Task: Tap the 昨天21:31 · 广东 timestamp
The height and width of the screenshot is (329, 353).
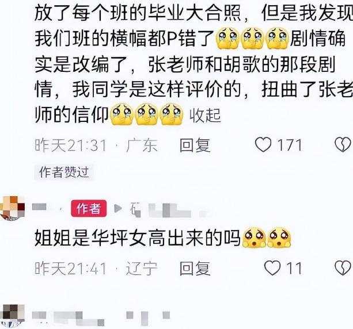Action: click(96, 146)
